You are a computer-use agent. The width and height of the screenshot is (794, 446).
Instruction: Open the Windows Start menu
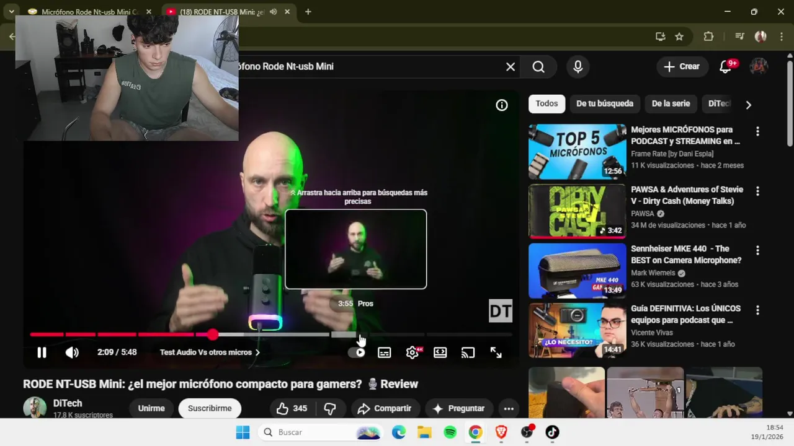coord(243,432)
